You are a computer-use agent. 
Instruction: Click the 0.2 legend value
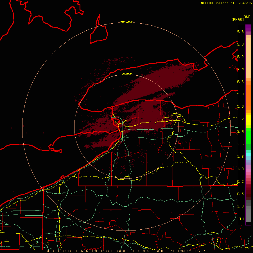click(240, 182)
